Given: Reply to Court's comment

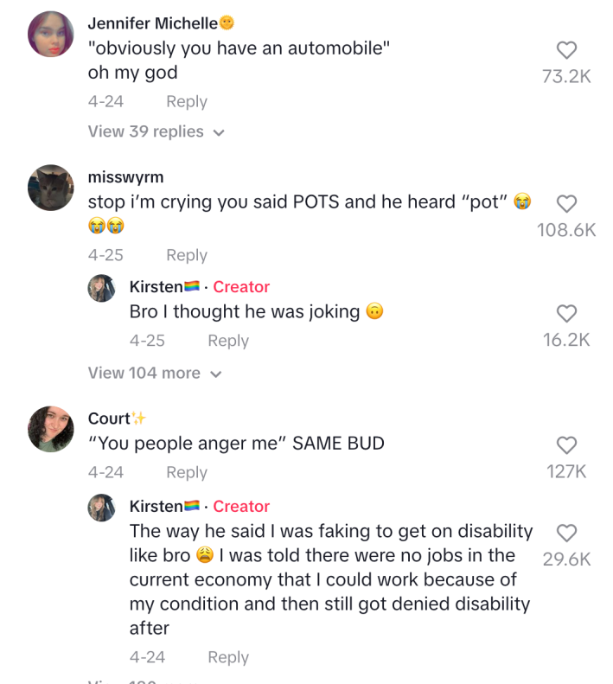Looking at the screenshot, I should [x=186, y=472].
